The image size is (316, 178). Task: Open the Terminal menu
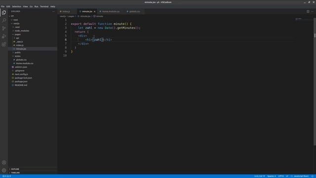click(44, 6)
